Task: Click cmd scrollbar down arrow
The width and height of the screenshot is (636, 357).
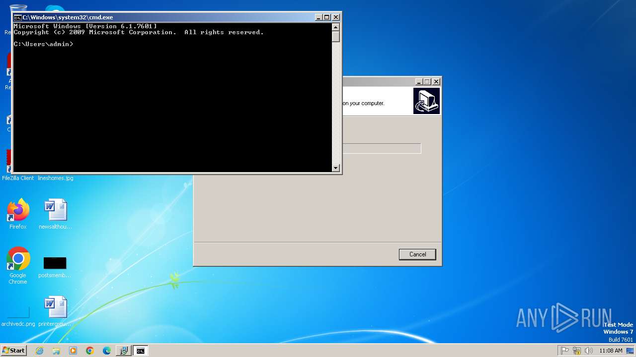Action: [x=336, y=168]
